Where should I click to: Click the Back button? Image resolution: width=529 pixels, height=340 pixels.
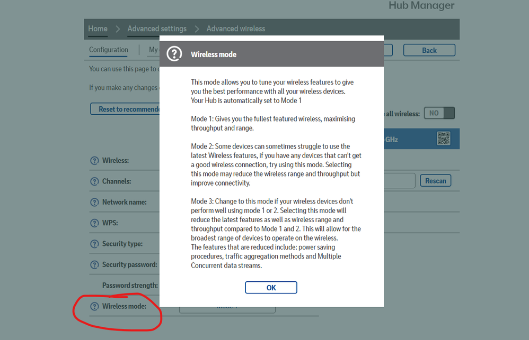tap(429, 50)
